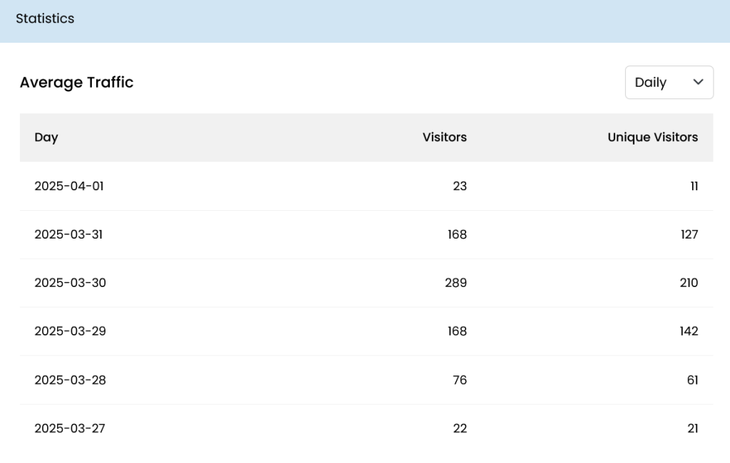Open the Daily period dropdown
The image size is (730, 463).
pyautogui.click(x=668, y=83)
